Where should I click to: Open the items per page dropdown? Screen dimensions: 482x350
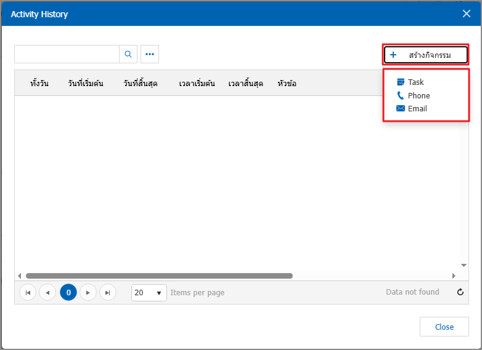pos(149,293)
